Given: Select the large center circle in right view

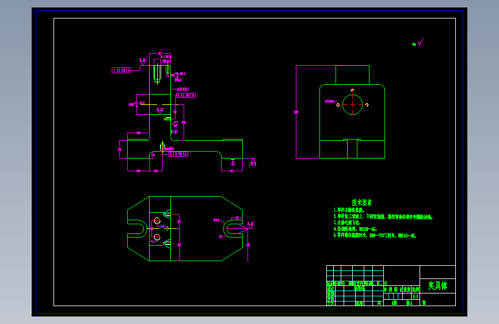Looking at the screenshot, I should coord(352,104).
